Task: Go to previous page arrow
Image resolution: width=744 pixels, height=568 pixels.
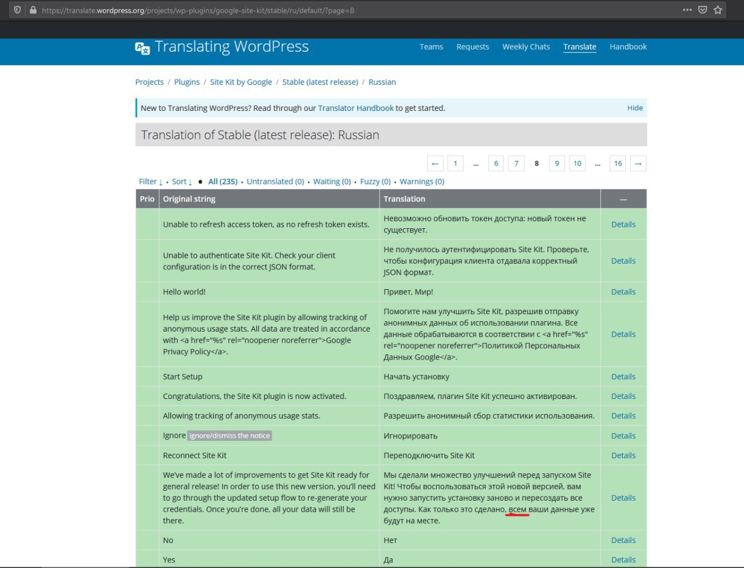Action: click(x=435, y=163)
